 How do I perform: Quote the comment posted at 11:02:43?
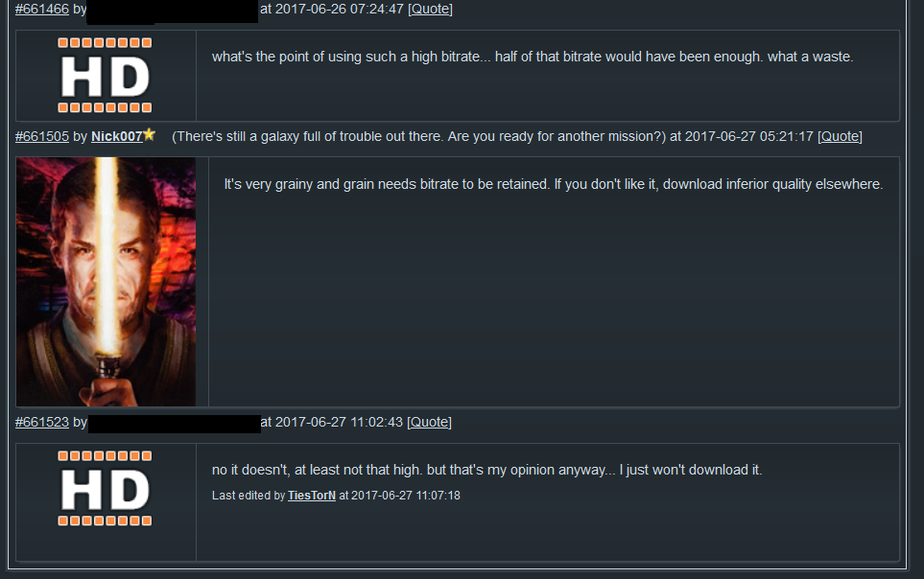pos(430,422)
